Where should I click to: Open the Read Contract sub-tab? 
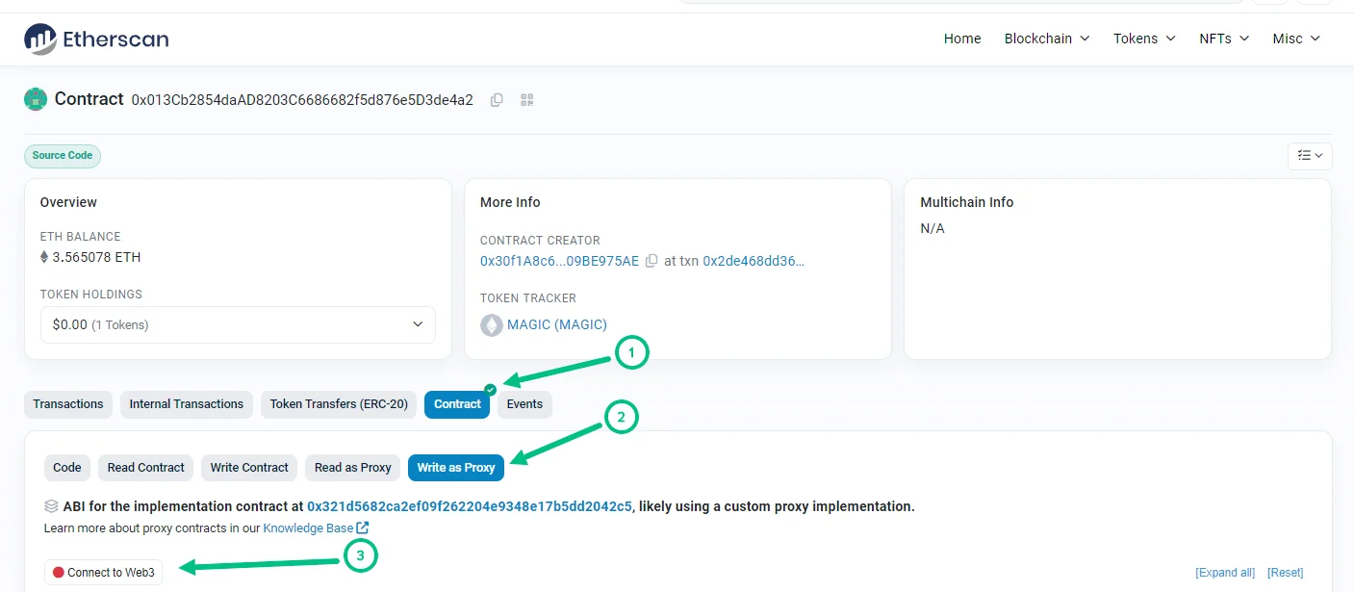point(145,468)
